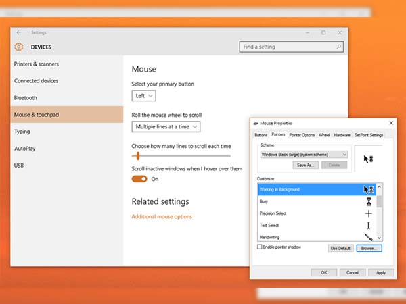Open the Hardware tab
Viewport: 406px width, 304px height.
pos(342,135)
